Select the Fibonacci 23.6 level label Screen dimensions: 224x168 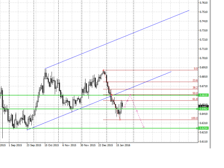tap(195, 80)
